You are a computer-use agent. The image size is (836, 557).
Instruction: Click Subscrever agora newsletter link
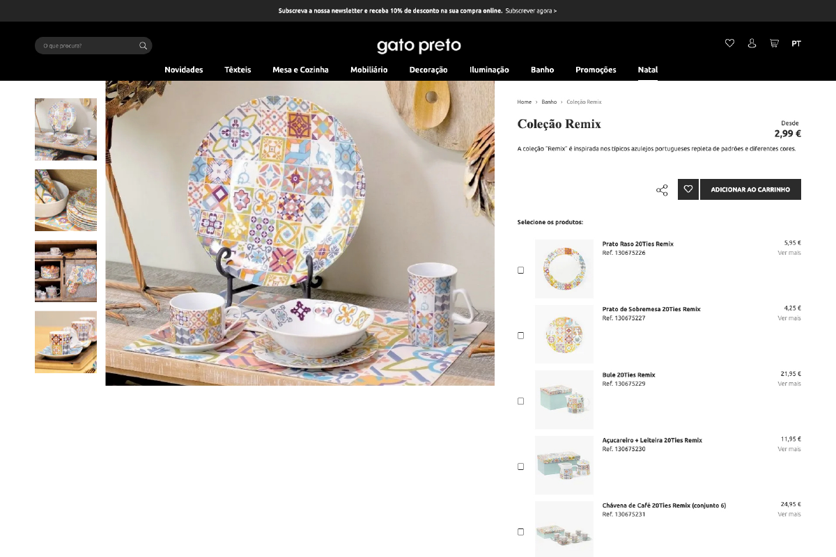(531, 10)
